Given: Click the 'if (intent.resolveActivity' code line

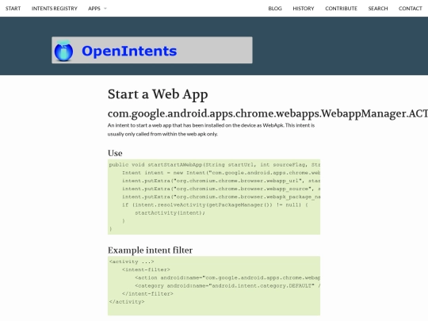Looking at the screenshot, I should click(x=215, y=205).
